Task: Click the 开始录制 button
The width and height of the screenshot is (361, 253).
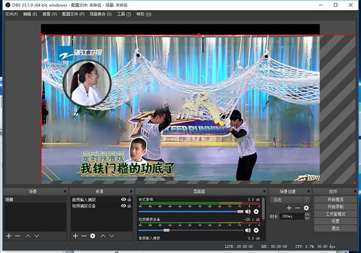Action: [335, 206]
